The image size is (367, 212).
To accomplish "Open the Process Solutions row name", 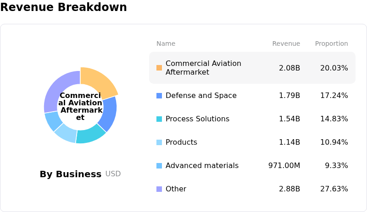I will tap(197, 119).
